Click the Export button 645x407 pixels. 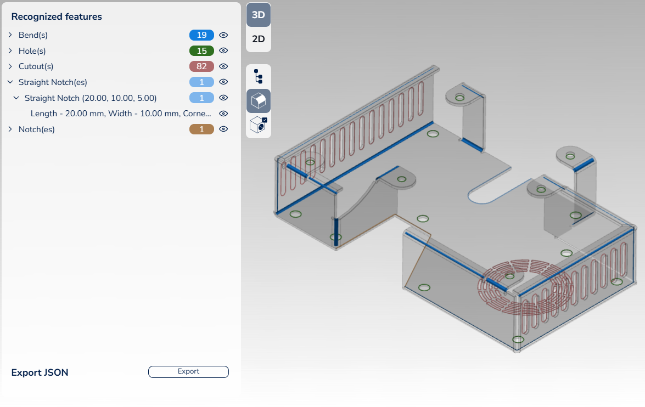coord(188,372)
